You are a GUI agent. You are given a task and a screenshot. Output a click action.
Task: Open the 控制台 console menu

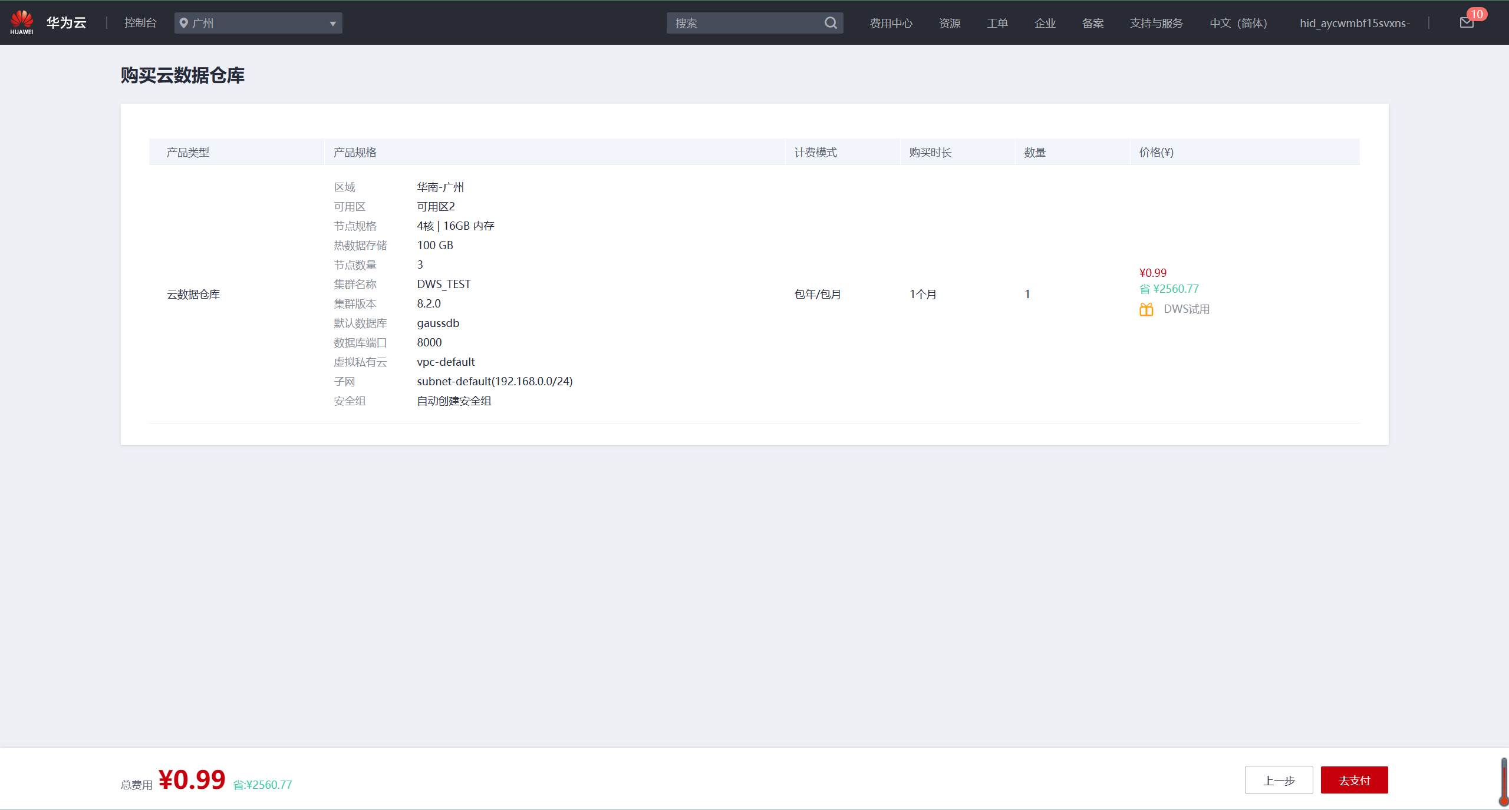click(140, 23)
